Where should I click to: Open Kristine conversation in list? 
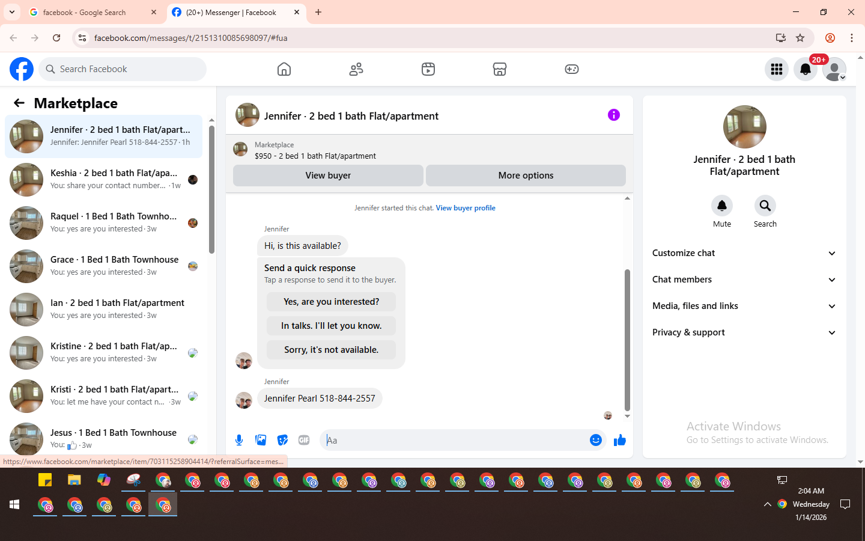click(103, 353)
